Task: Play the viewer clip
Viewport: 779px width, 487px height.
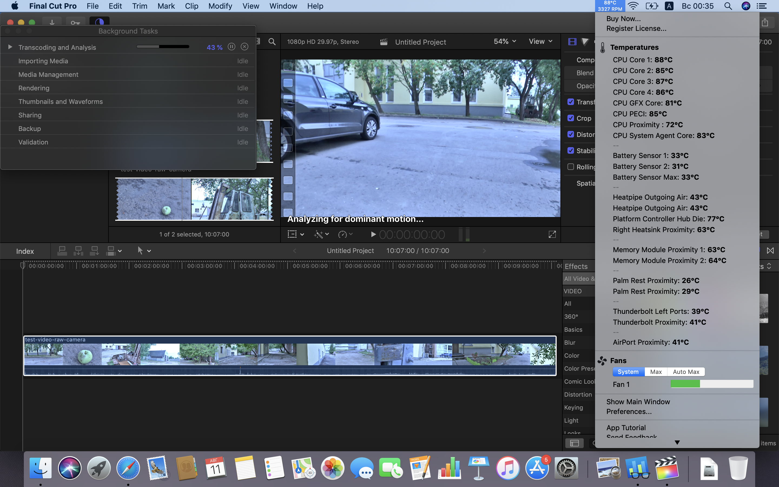Action: tap(373, 235)
